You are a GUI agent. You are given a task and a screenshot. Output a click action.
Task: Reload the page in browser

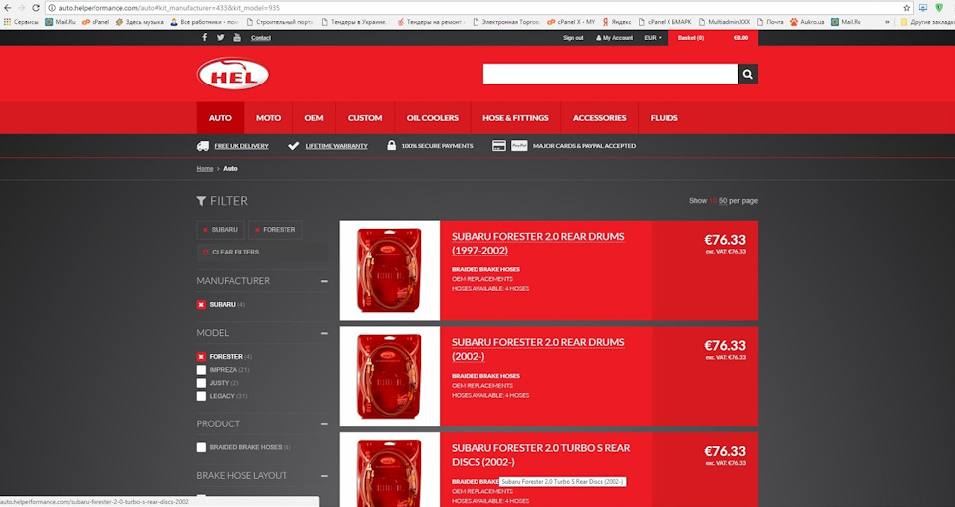[36, 7]
